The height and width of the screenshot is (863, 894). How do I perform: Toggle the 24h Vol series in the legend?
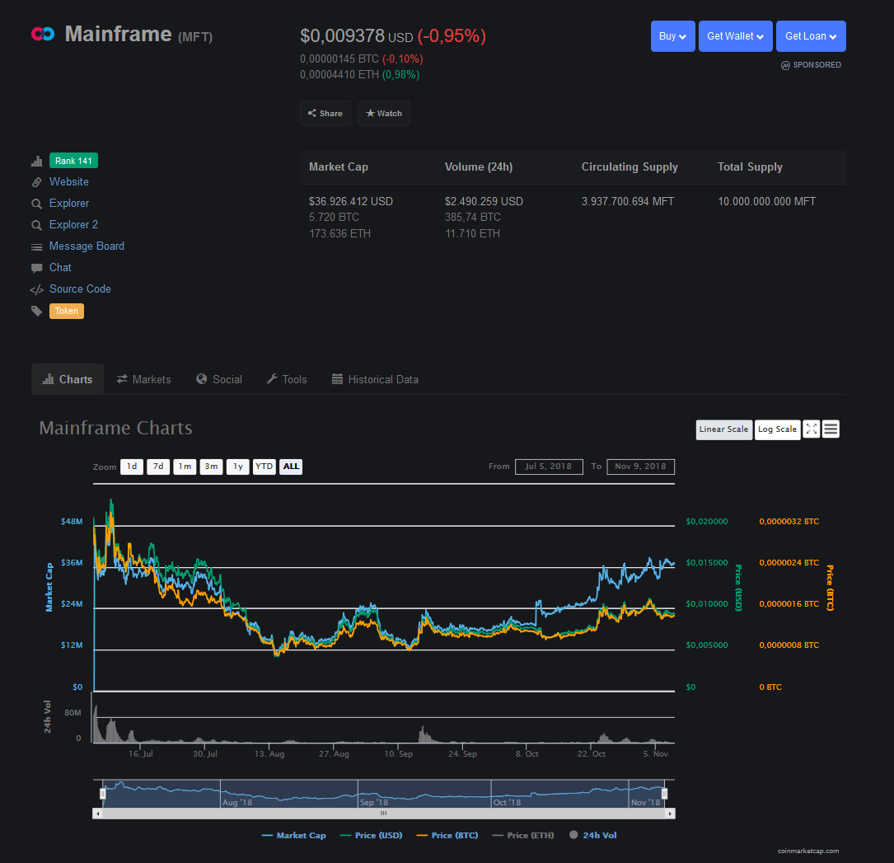pos(593,835)
